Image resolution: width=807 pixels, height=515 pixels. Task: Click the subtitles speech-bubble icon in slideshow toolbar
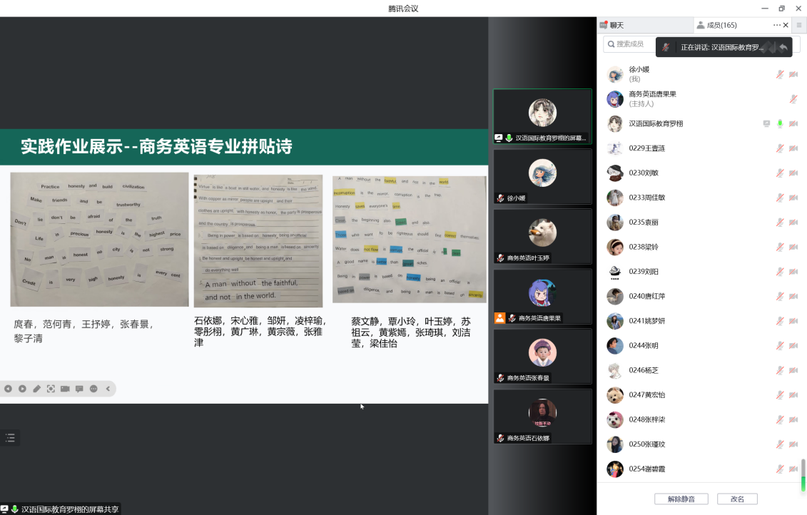point(79,389)
